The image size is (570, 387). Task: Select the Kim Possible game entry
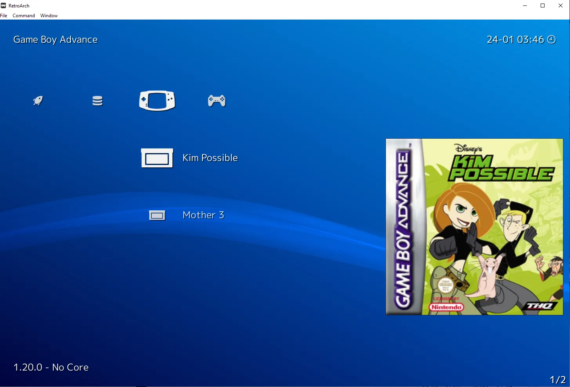[210, 158]
